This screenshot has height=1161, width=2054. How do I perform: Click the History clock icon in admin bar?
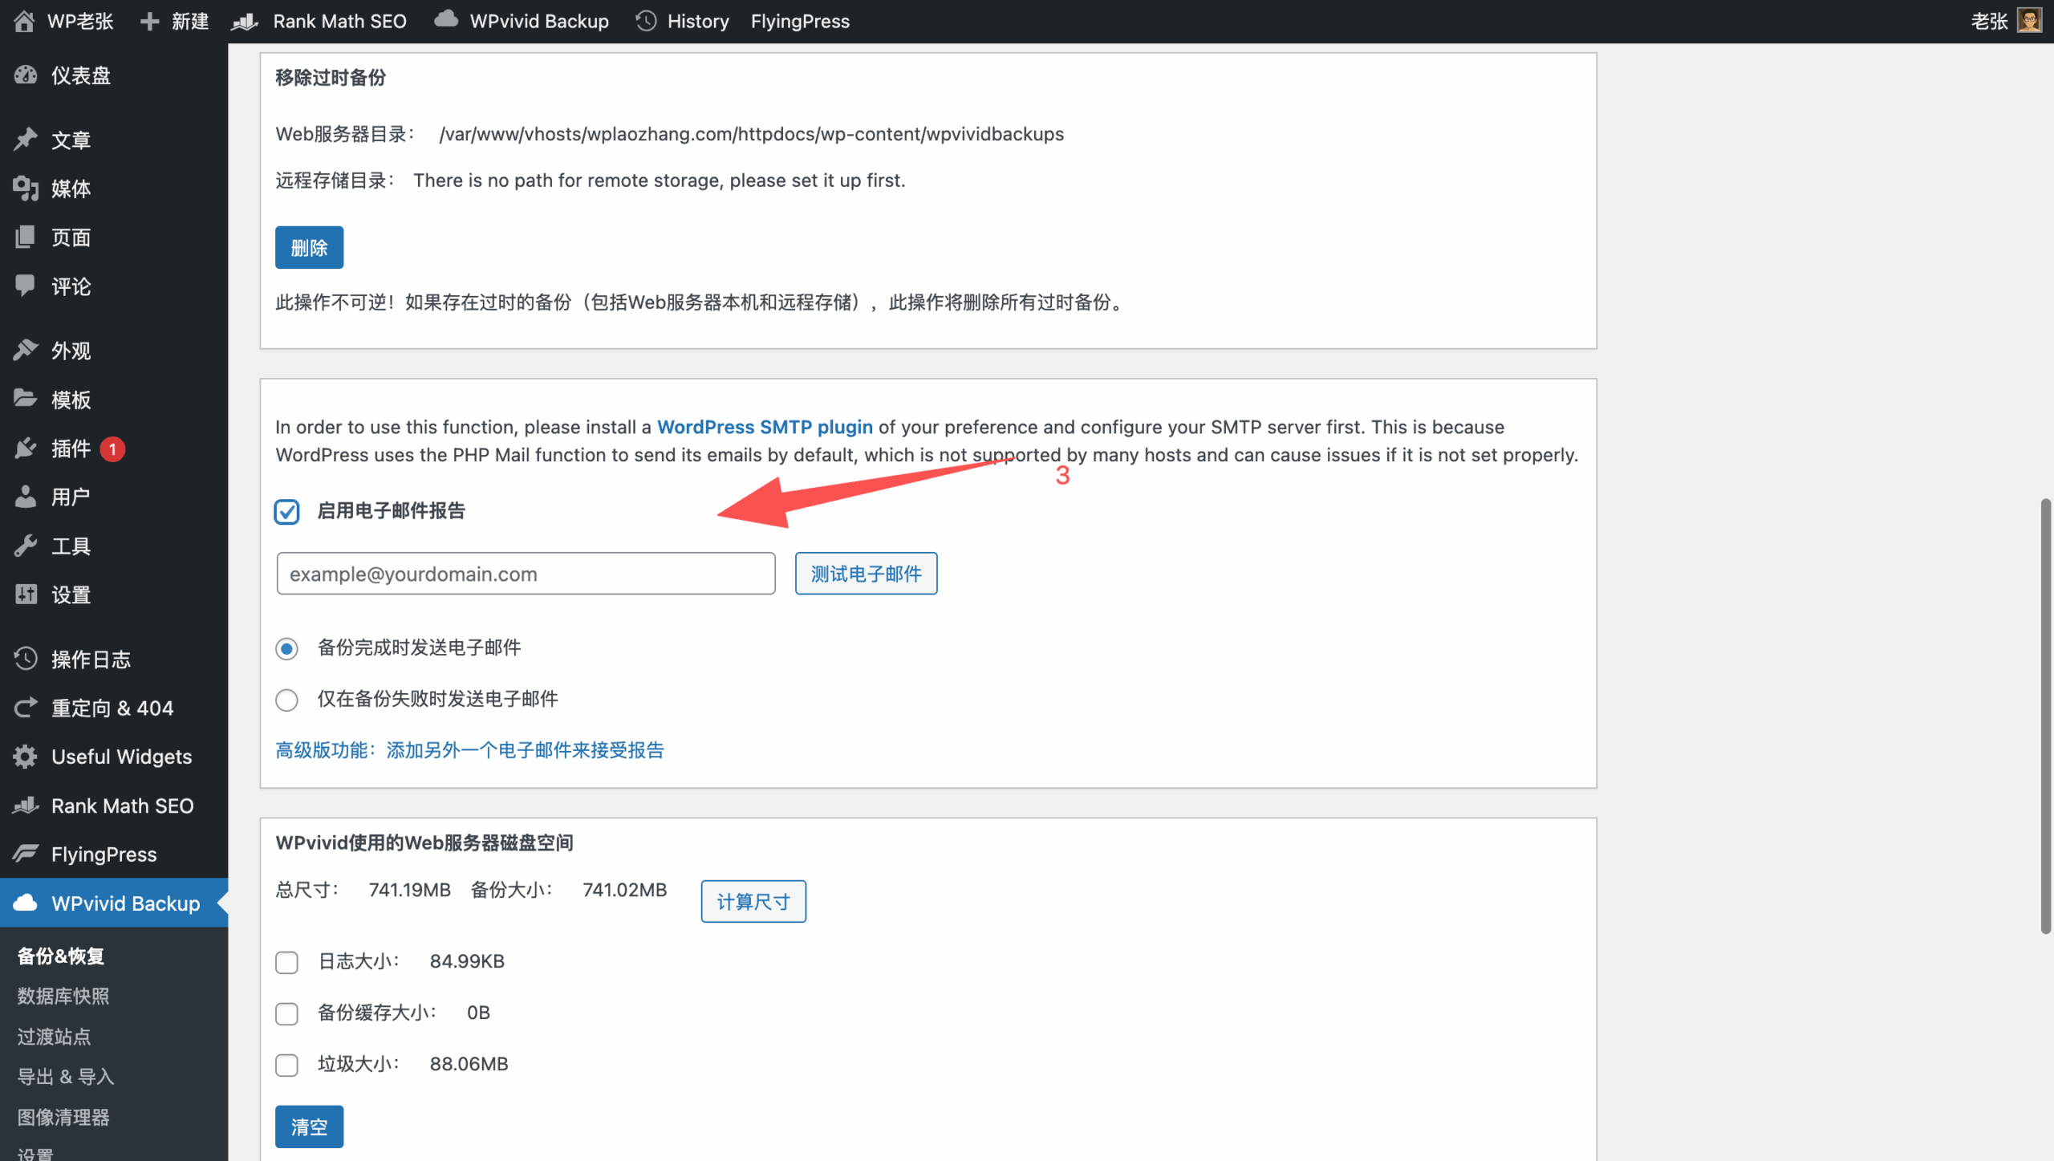(646, 21)
